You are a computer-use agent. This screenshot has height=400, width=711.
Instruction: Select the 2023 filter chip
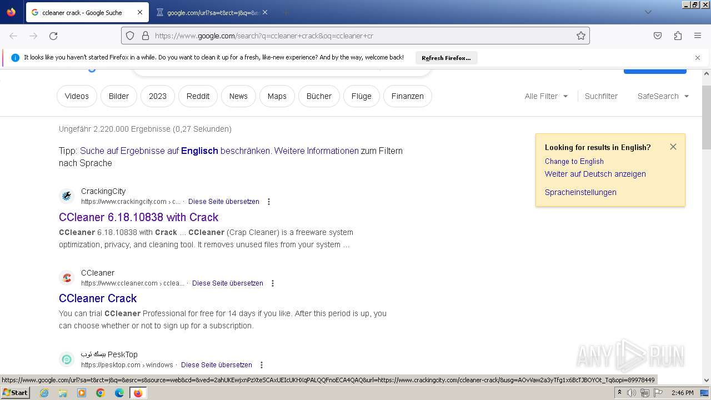coord(158,96)
